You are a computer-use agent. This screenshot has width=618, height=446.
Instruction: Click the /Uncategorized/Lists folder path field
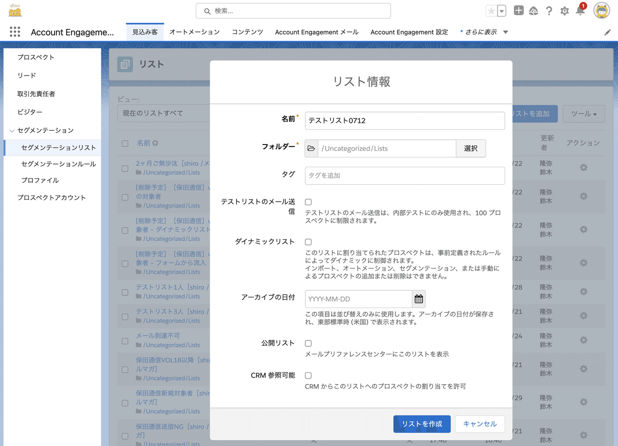point(387,148)
